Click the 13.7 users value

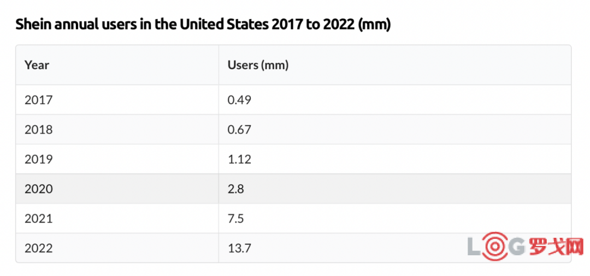click(239, 249)
